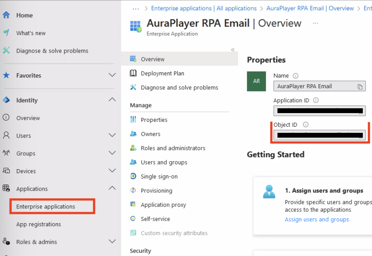This screenshot has width=372, height=256.
Task: Click the Diagnose & solve problems wrench icon
Action: (6, 50)
